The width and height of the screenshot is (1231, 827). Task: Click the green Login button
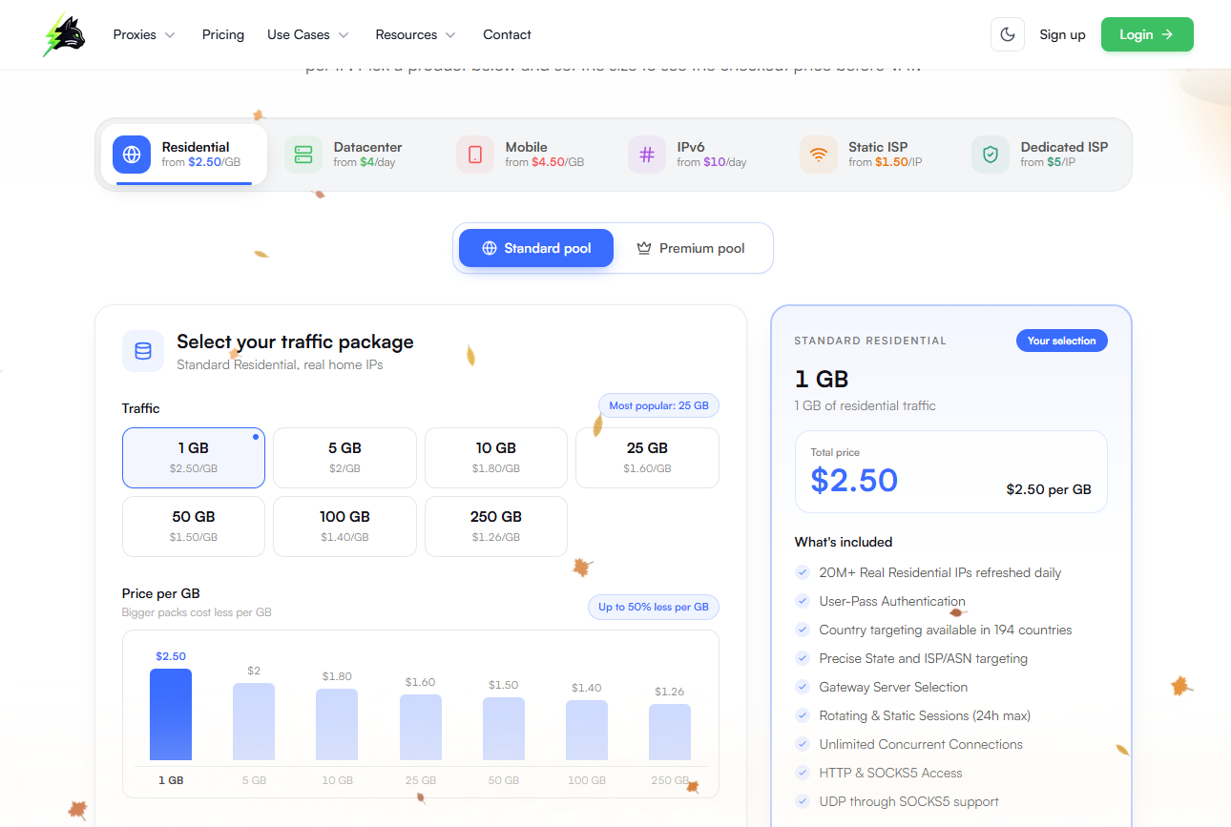1147,34
